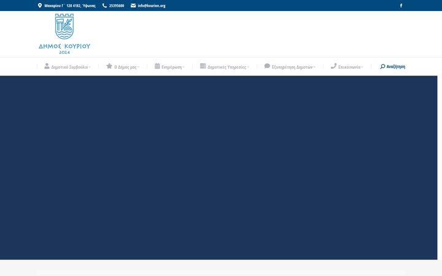The height and width of the screenshot is (276, 442).
Task: Click the info@kourion.org email address
Action: click(152, 6)
